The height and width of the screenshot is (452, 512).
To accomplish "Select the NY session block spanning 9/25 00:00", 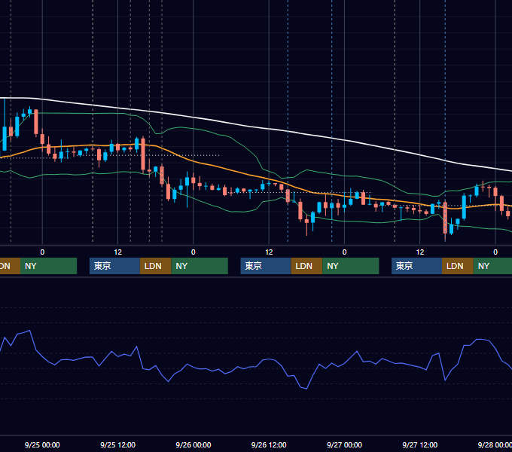I will [x=48, y=266].
